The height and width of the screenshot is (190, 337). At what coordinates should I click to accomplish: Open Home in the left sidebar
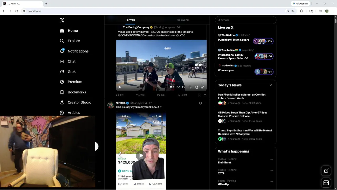point(69,31)
